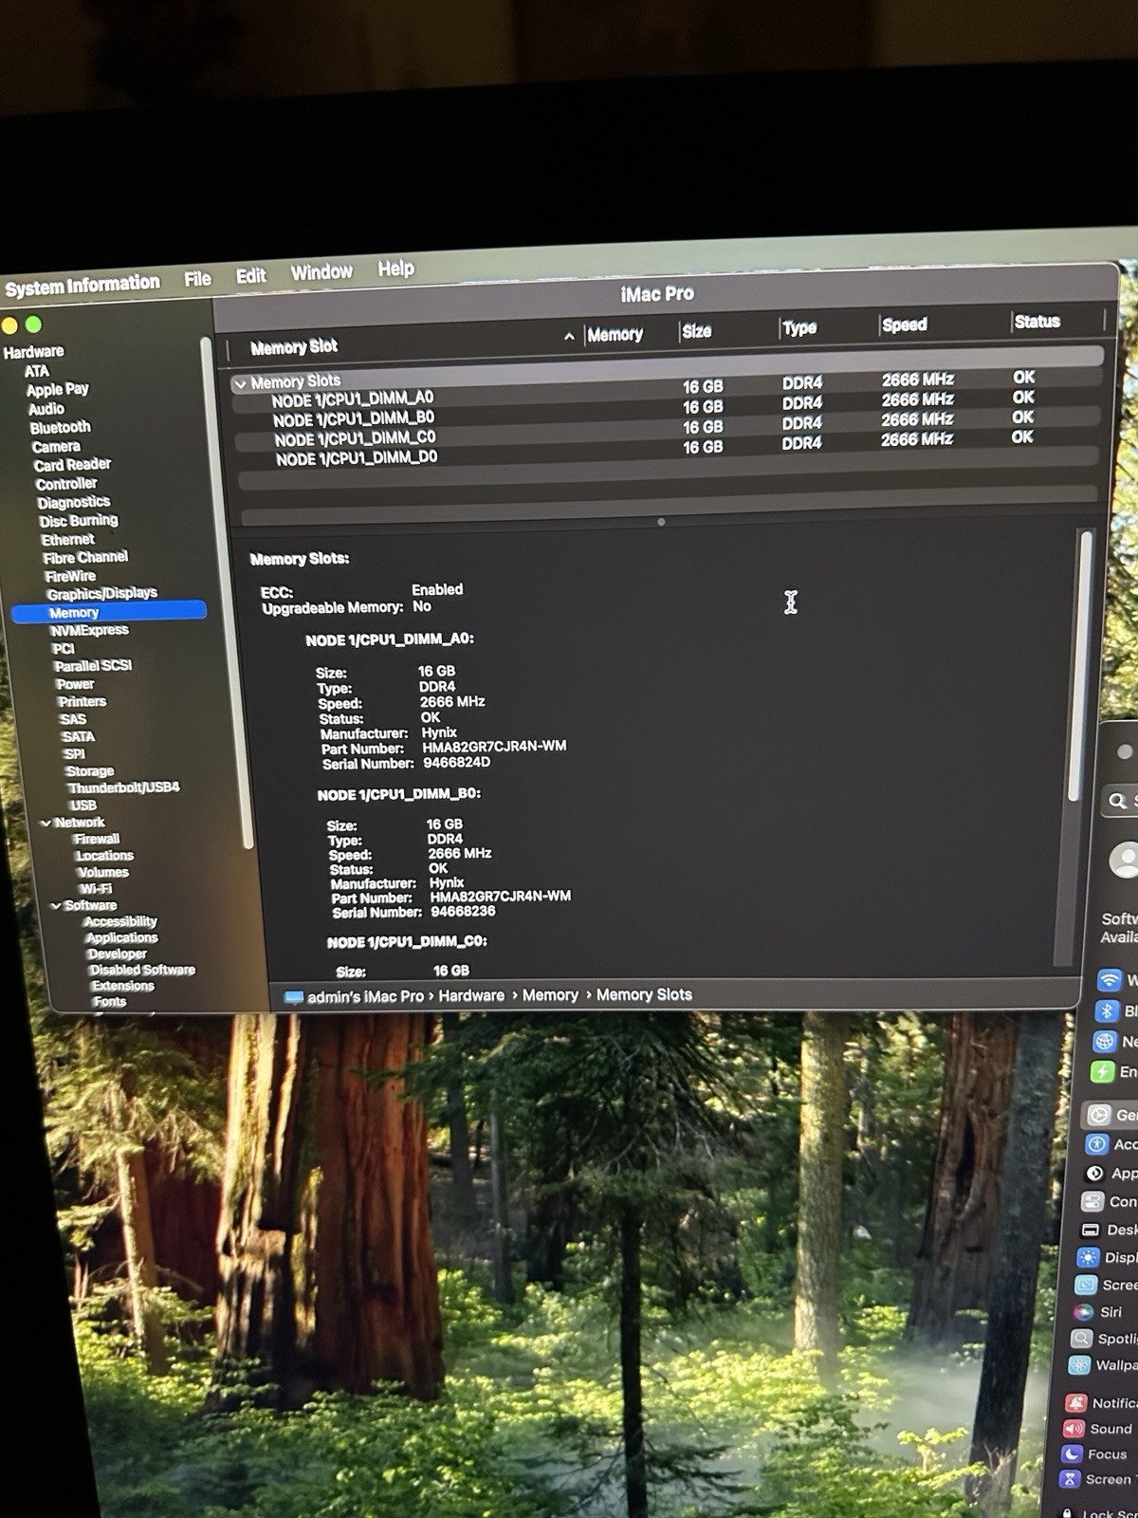The image size is (1138, 1518).
Task: Open the Notifications bell icon in System Settings
Action: pyautogui.click(x=1075, y=1403)
